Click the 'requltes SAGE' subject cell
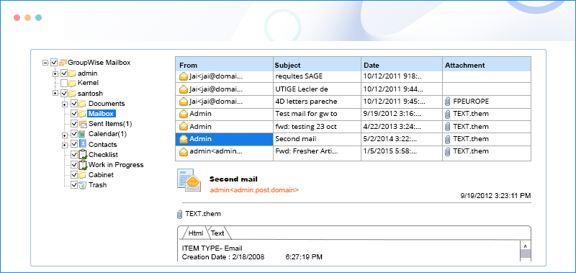The width and height of the screenshot is (576, 273). tap(317, 76)
